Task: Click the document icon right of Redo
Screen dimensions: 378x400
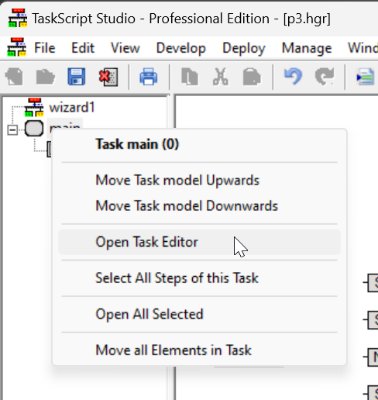Action: pyautogui.click(x=366, y=77)
